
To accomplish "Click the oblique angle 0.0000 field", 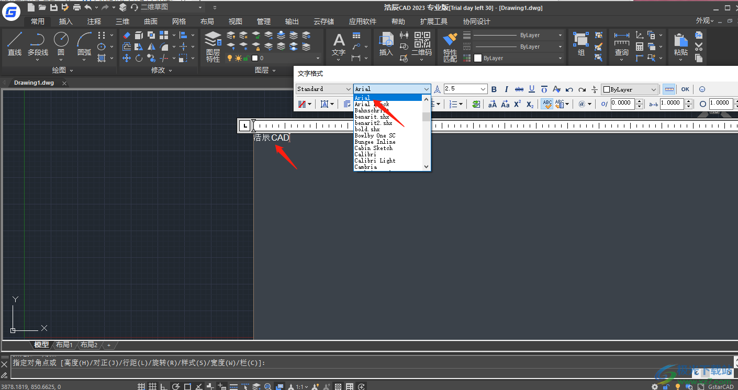I will (x=623, y=104).
